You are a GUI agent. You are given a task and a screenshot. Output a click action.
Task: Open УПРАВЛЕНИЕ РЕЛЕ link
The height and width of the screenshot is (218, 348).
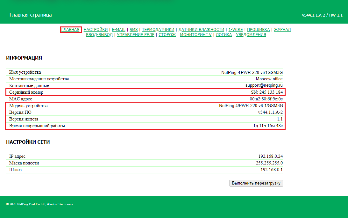tap(136, 35)
